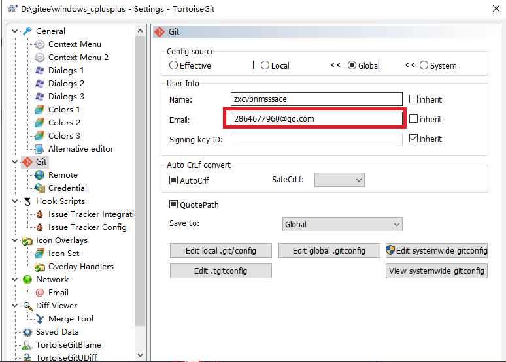Click the hook icon beside Hook Scripts

(27, 201)
